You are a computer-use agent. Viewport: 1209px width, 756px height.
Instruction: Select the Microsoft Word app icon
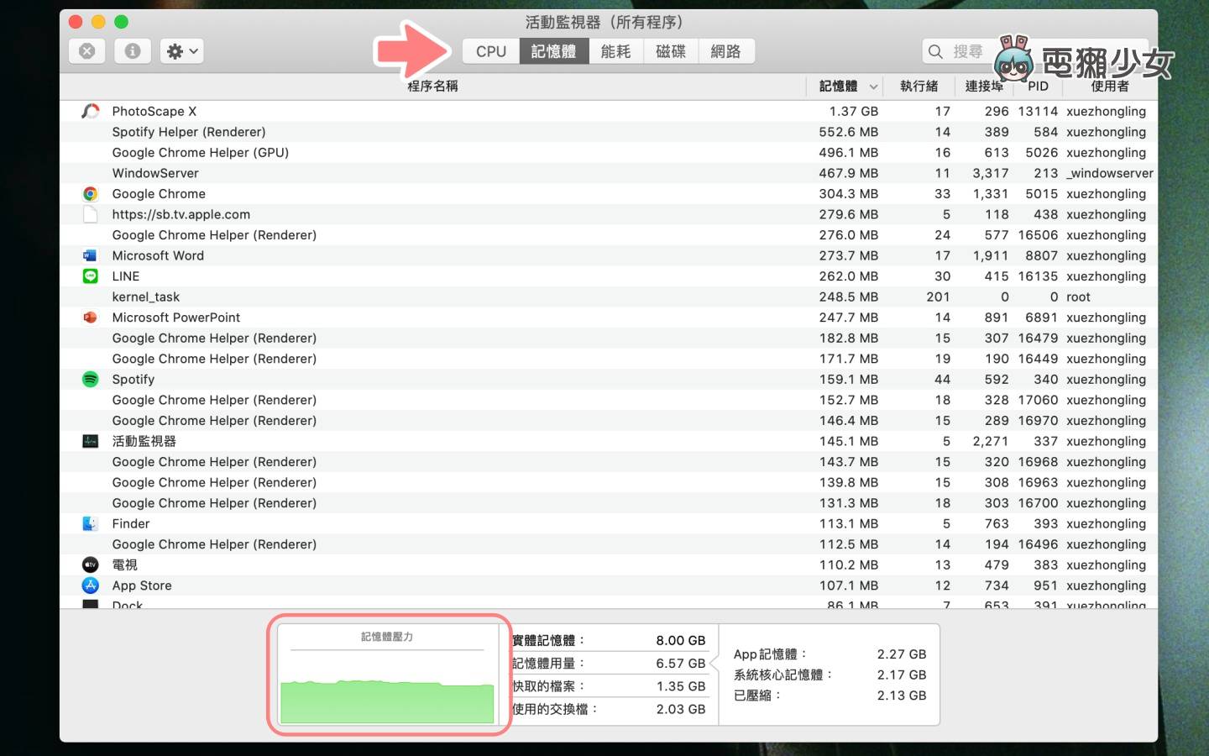(x=90, y=255)
